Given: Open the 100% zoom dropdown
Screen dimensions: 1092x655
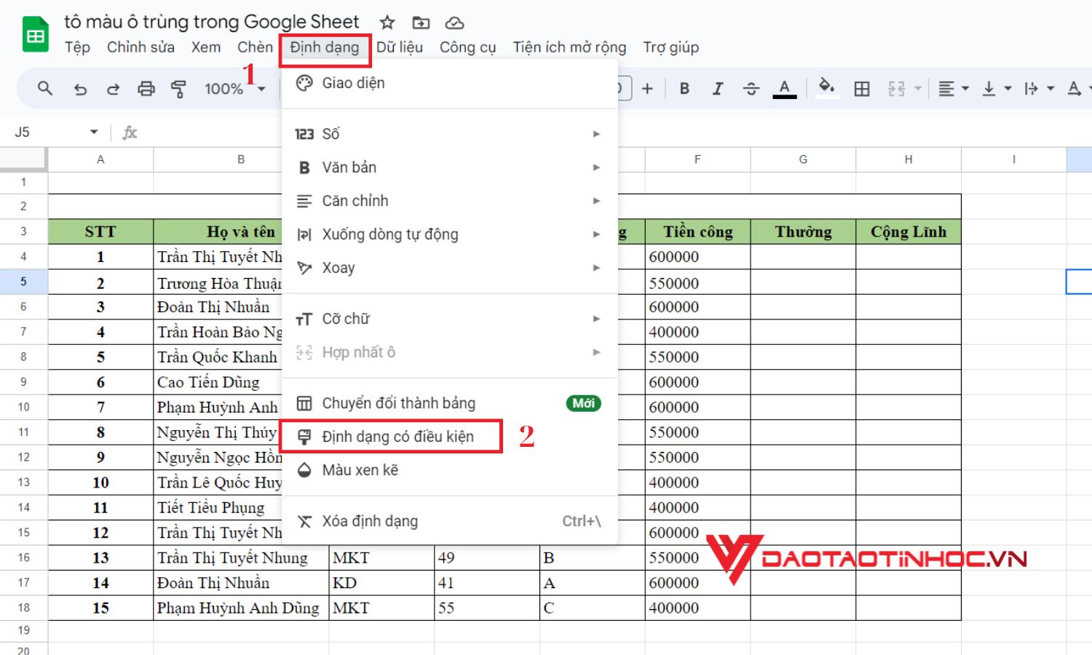Looking at the screenshot, I should (234, 89).
